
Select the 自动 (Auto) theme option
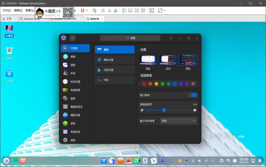(x=168, y=61)
